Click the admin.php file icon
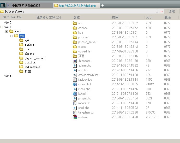 (75, 65)
